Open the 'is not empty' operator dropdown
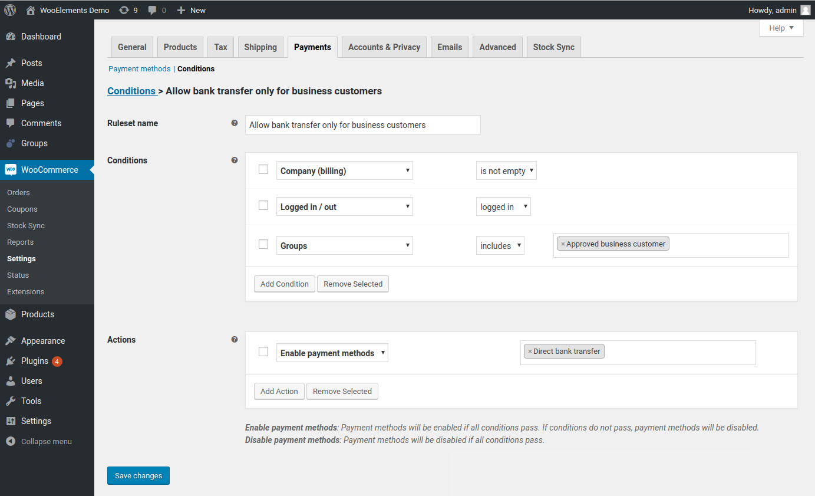Image resolution: width=815 pixels, height=496 pixels. (x=506, y=171)
